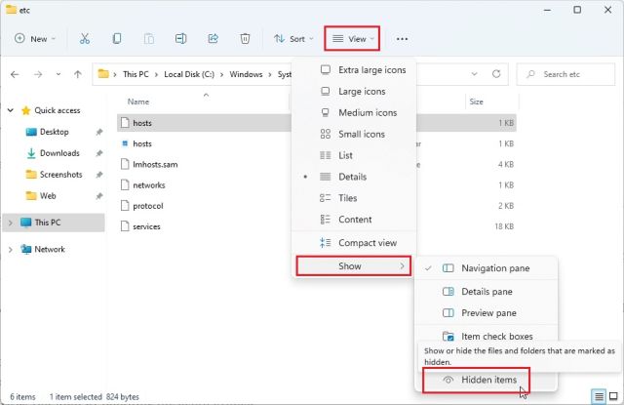624x405 pixels.
Task: Open recent locations dropdown arrow
Action: pyautogui.click(x=58, y=74)
